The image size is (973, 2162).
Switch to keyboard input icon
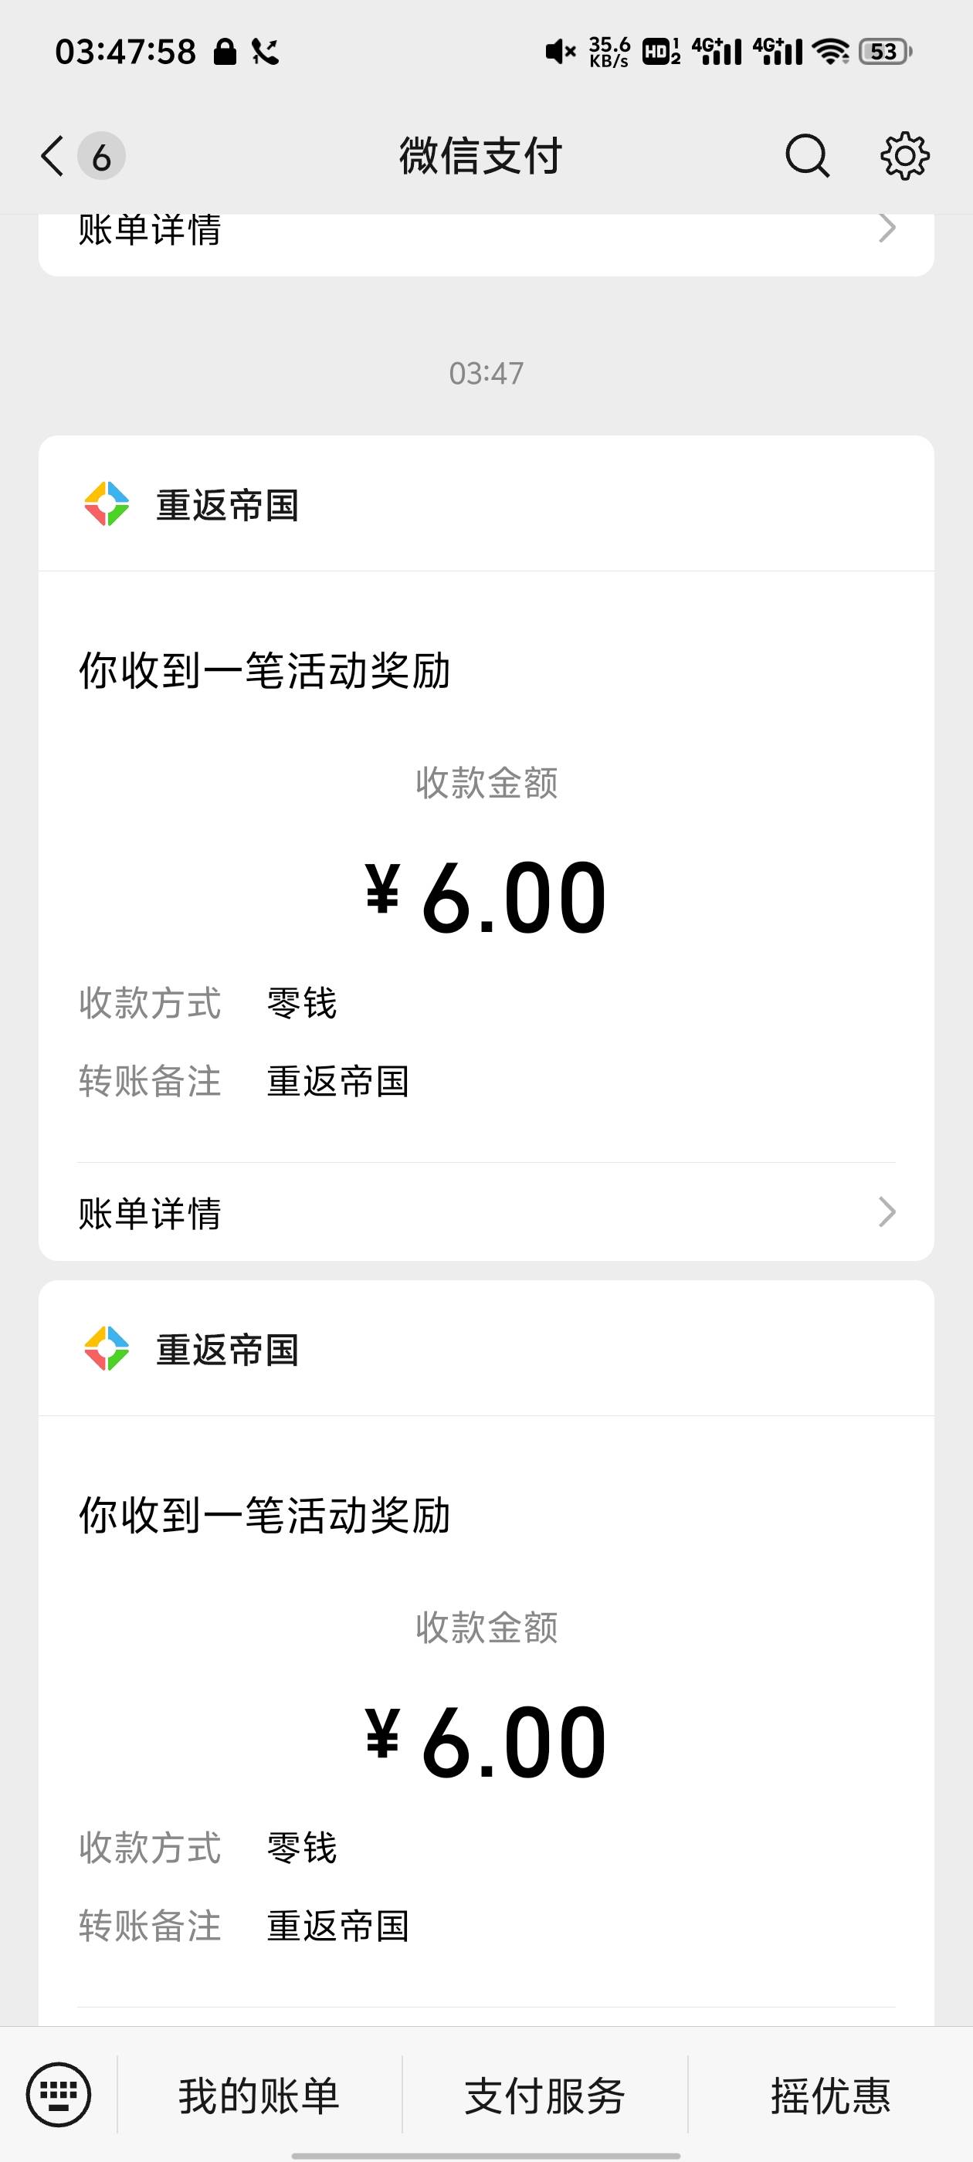point(58,2094)
